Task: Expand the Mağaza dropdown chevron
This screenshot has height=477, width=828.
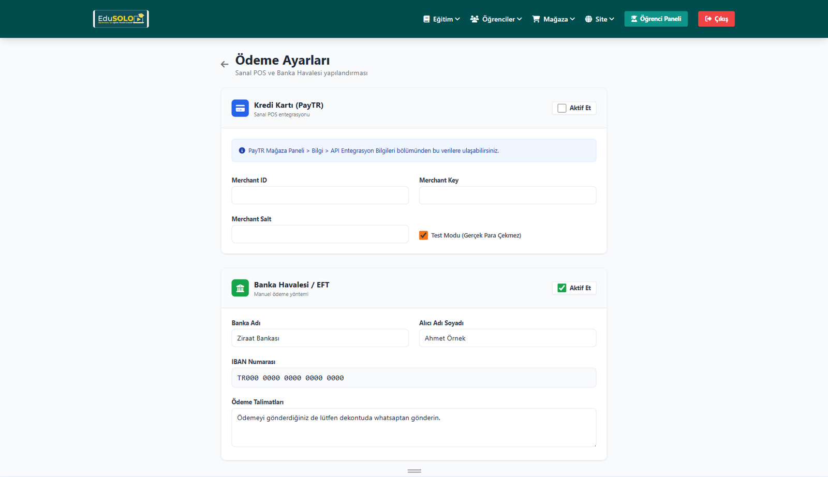Action: coord(572,19)
